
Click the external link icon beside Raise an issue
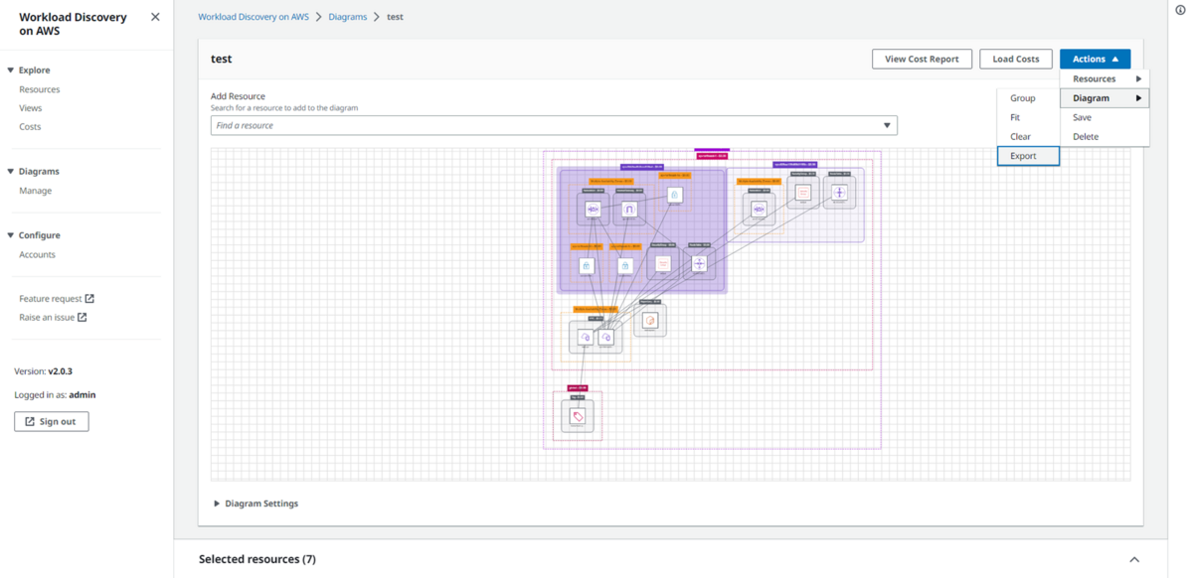(83, 318)
